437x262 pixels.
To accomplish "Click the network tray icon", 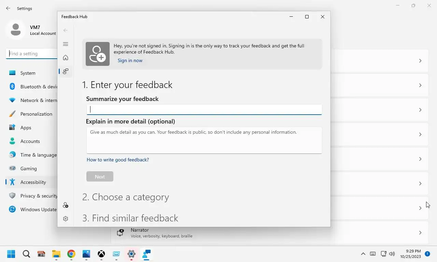I will 384,254.
